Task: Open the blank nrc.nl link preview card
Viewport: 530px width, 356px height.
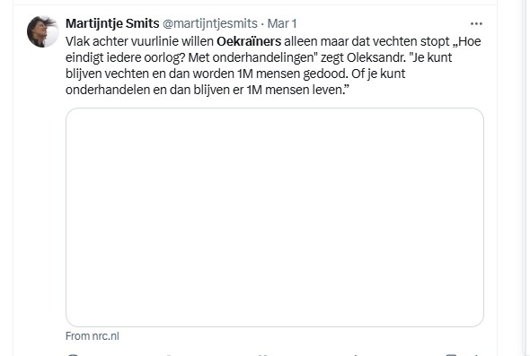Action: 275,217
